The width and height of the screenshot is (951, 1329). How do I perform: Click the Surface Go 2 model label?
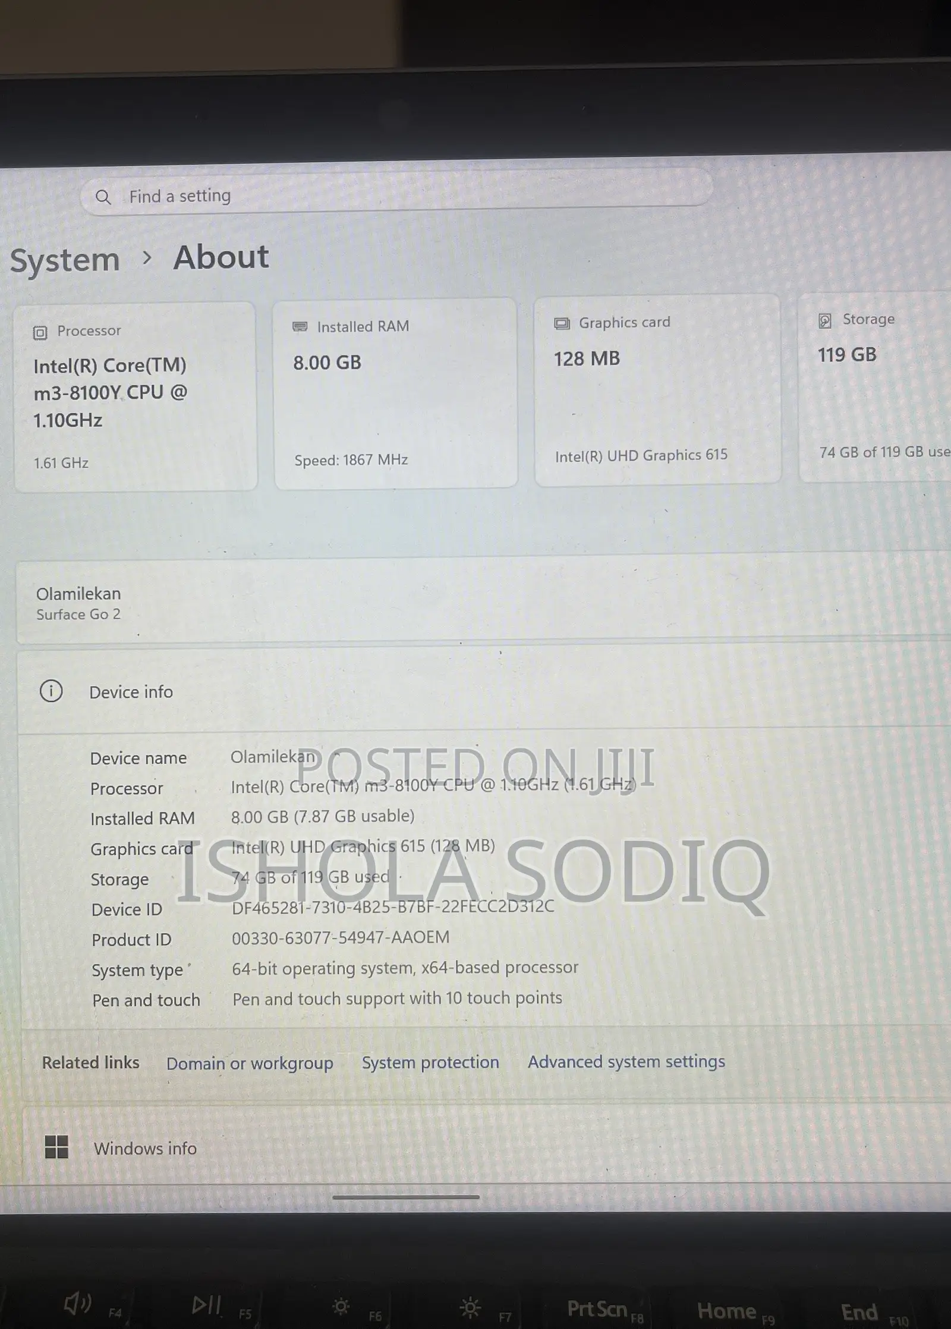(x=78, y=615)
